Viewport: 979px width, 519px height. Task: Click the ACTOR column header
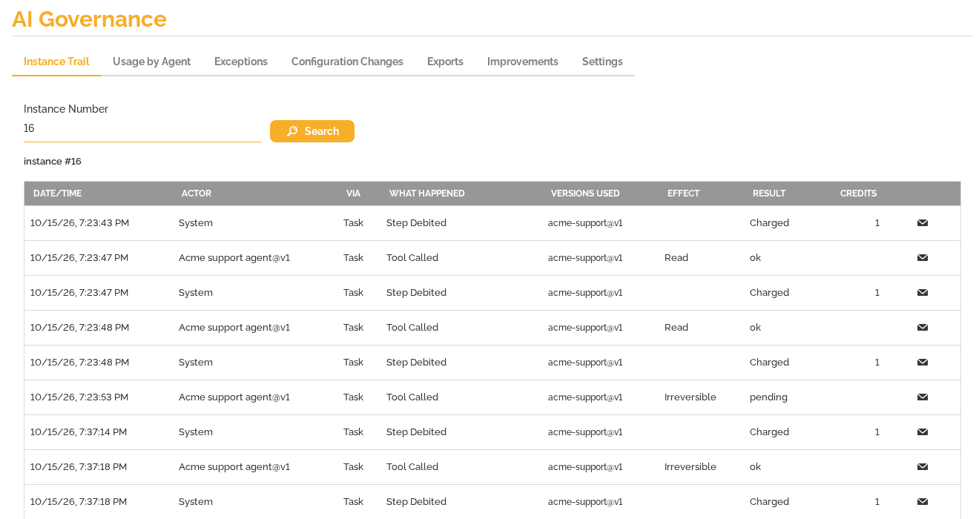(197, 194)
